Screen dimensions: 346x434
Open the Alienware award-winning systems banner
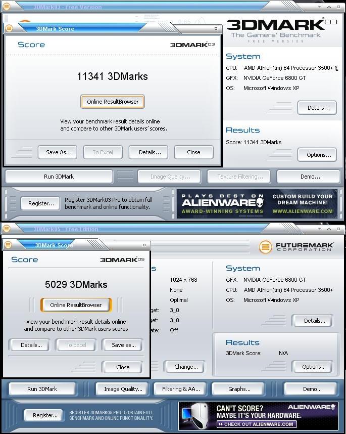[257, 204]
